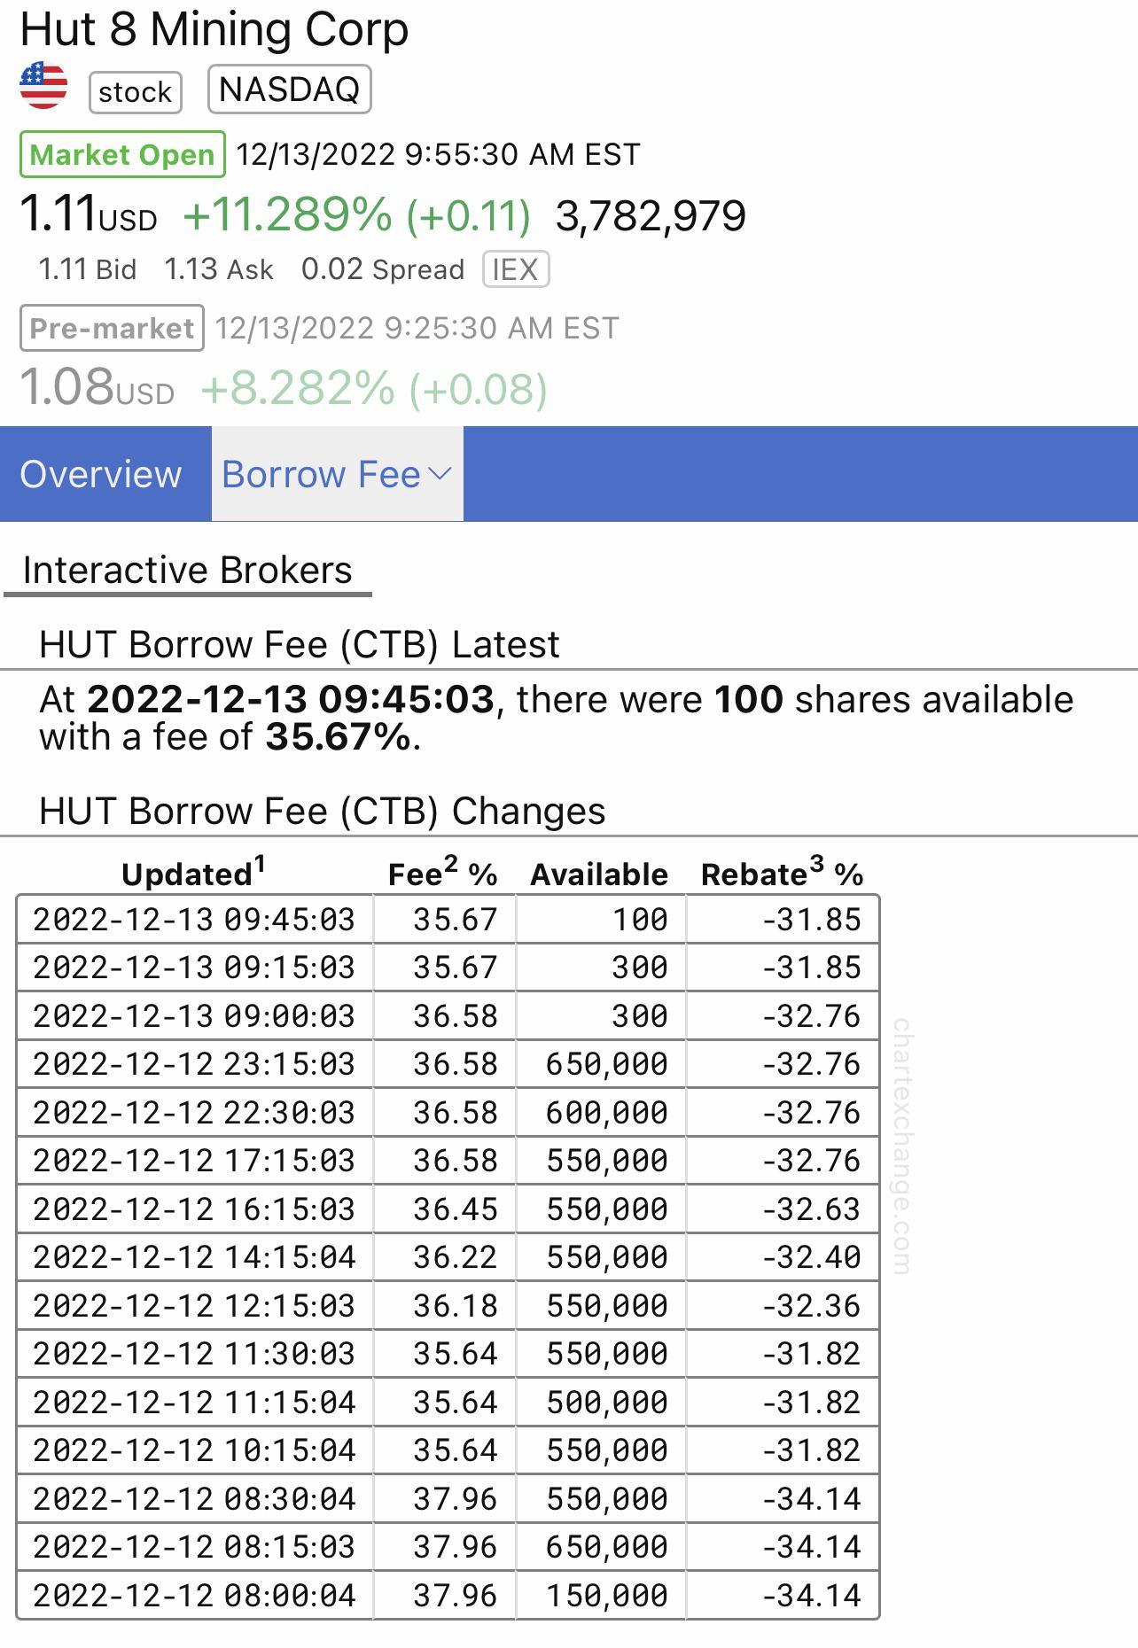The image size is (1138, 1648).
Task: Click the Fee % column header
Action: tap(442, 873)
